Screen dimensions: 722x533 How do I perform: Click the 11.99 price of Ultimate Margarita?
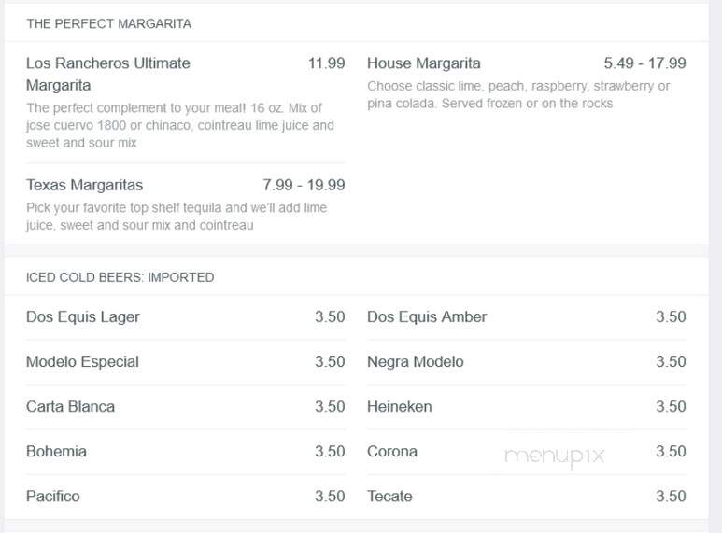[x=327, y=63]
